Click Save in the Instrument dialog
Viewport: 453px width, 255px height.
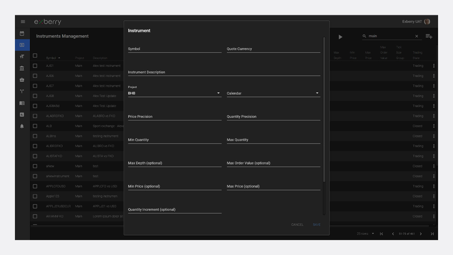317,225
